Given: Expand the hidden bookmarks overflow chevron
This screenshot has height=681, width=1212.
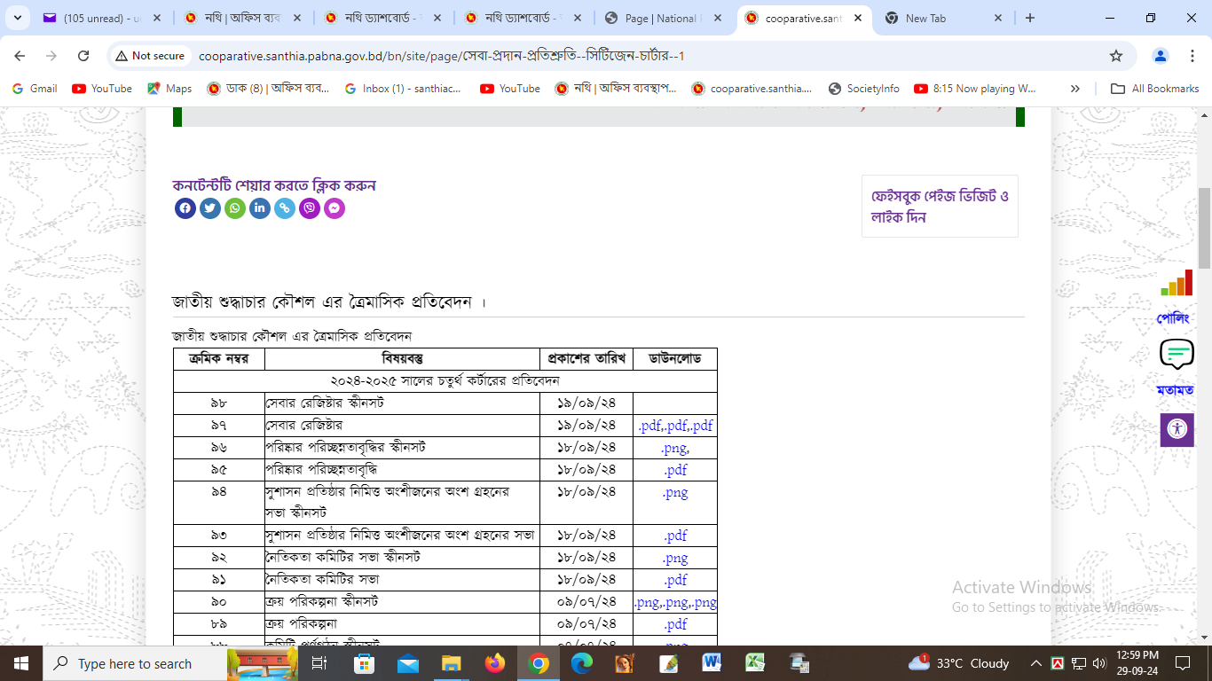Looking at the screenshot, I should click(x=1075, y=89).
